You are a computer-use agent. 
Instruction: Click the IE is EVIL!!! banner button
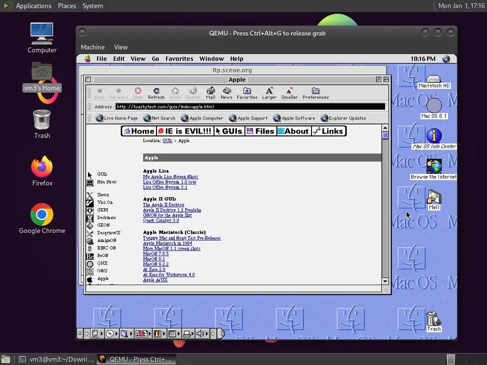185,131
